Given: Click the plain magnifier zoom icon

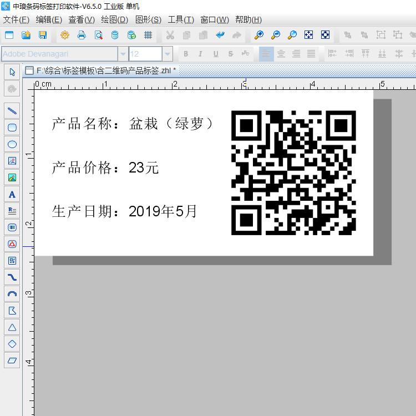Looking at the screenshot, I should coord(292,35).
